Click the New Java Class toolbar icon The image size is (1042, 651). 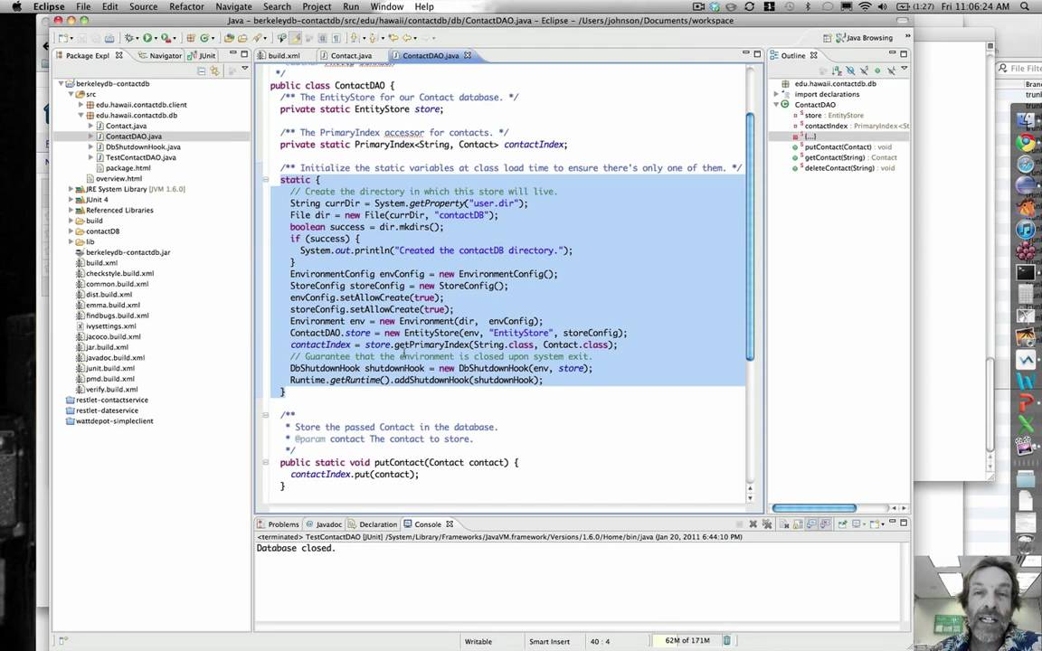pyautogui.click(x=204, y=39)
